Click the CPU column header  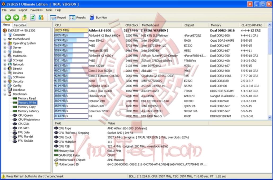pos(87,25)
